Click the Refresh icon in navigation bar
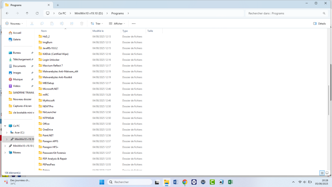Screen dimensions: 332x187 (37, 13)
